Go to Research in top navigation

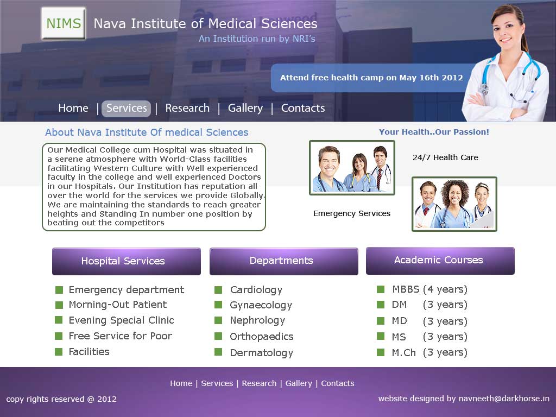click(187, 108)
